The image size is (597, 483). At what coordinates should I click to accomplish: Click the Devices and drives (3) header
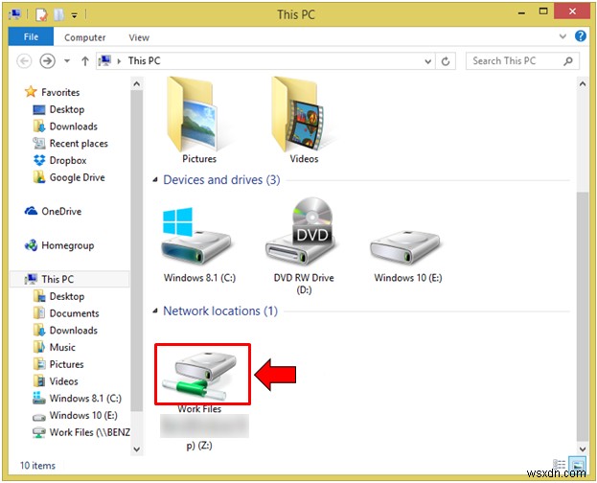point(221,180)
